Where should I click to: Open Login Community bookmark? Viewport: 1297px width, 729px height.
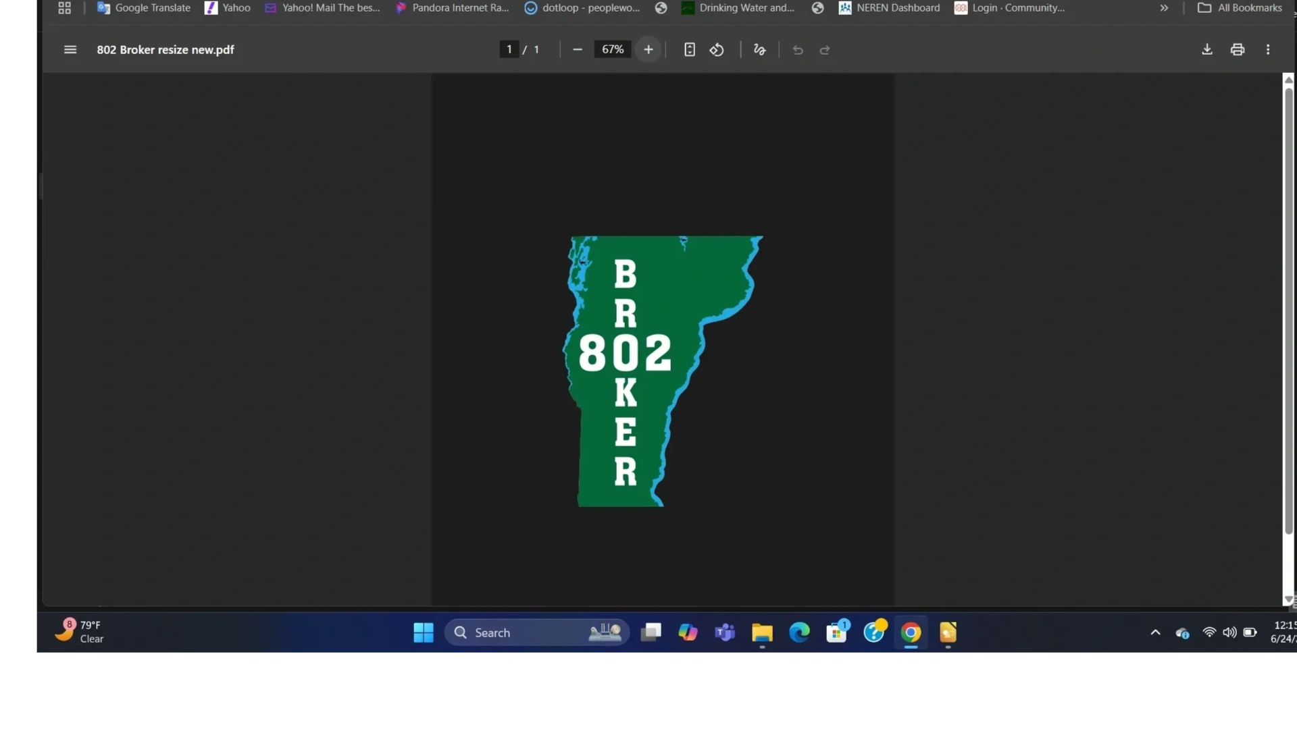pyautogui.click(x=1009, y=8)
